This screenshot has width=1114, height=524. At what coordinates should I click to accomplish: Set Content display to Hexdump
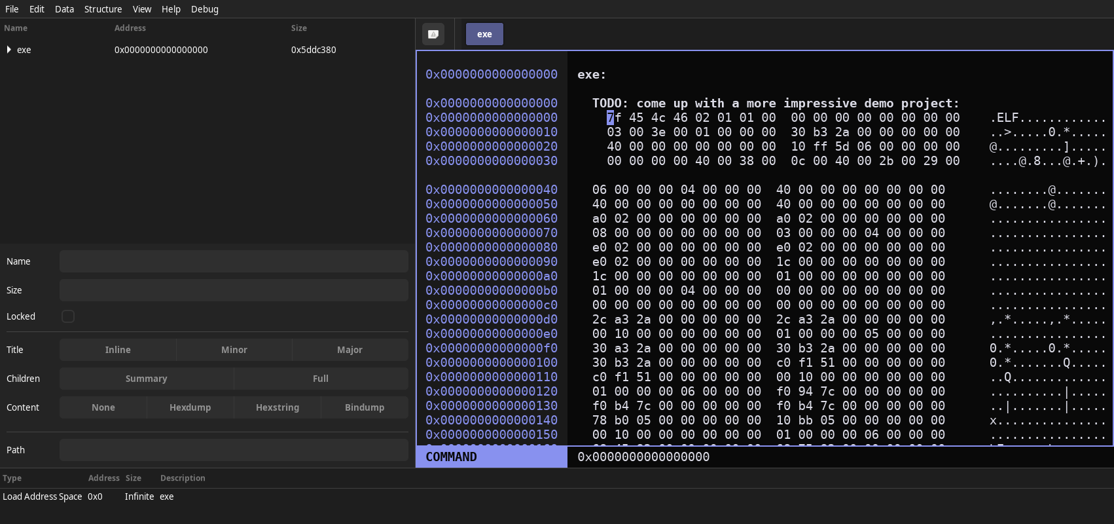[x=190, y=407]
